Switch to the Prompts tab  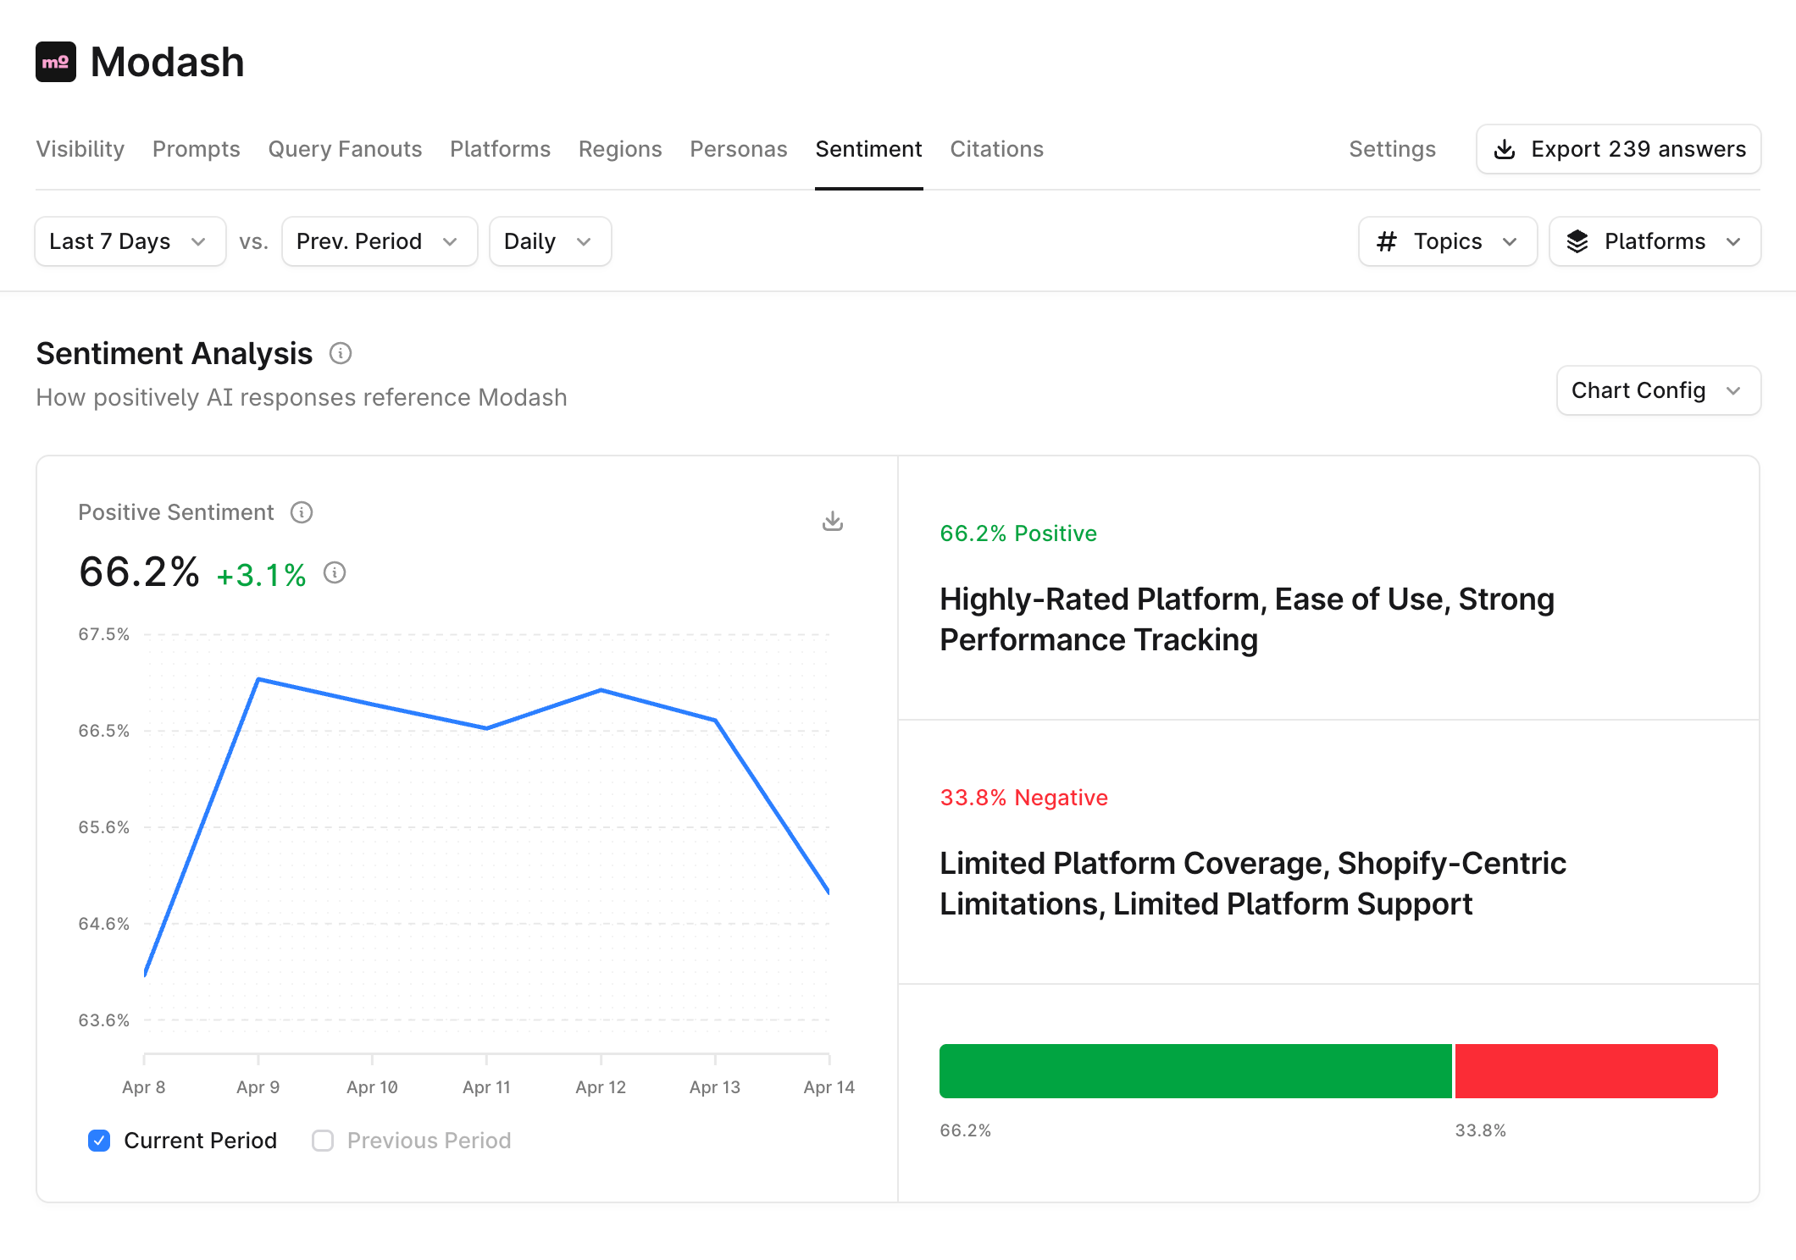pos(197,149)
